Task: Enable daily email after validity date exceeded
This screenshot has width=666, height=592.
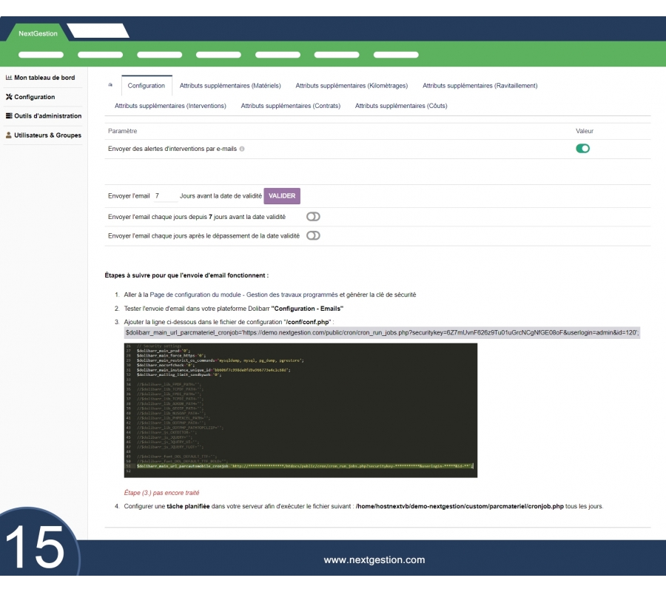Action: tap(313, 236)
